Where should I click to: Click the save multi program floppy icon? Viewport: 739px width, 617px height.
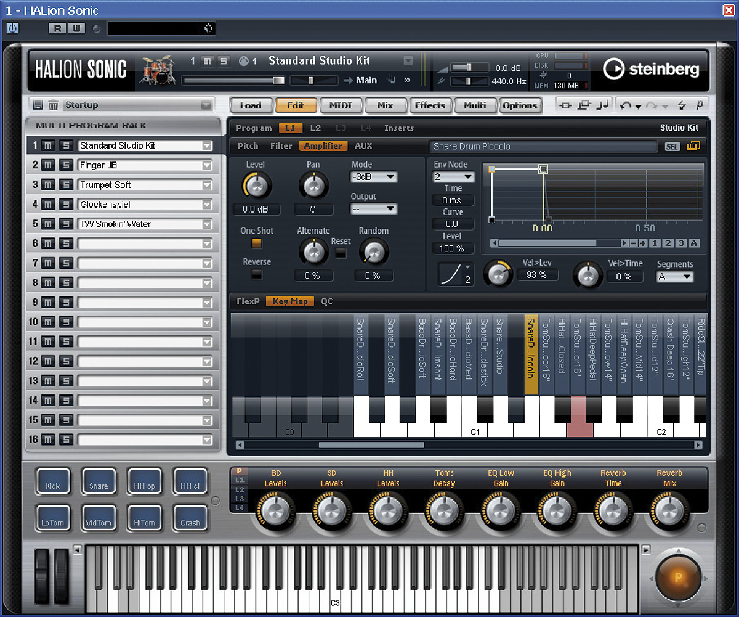pyautogui.click(x=38, y=105)
